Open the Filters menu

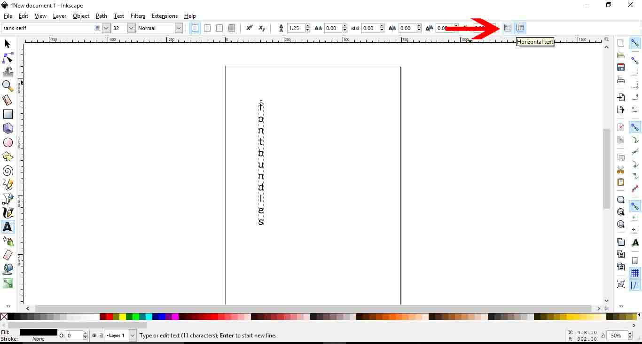(x=138, y=16)
